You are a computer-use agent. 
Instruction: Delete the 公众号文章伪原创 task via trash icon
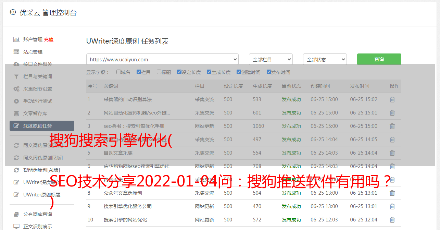[392, 193]
